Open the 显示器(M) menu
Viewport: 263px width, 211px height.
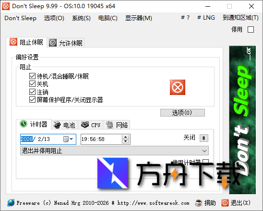tap(139, 18)
